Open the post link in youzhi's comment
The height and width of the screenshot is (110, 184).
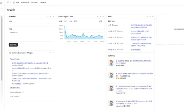tap(134, 75)
